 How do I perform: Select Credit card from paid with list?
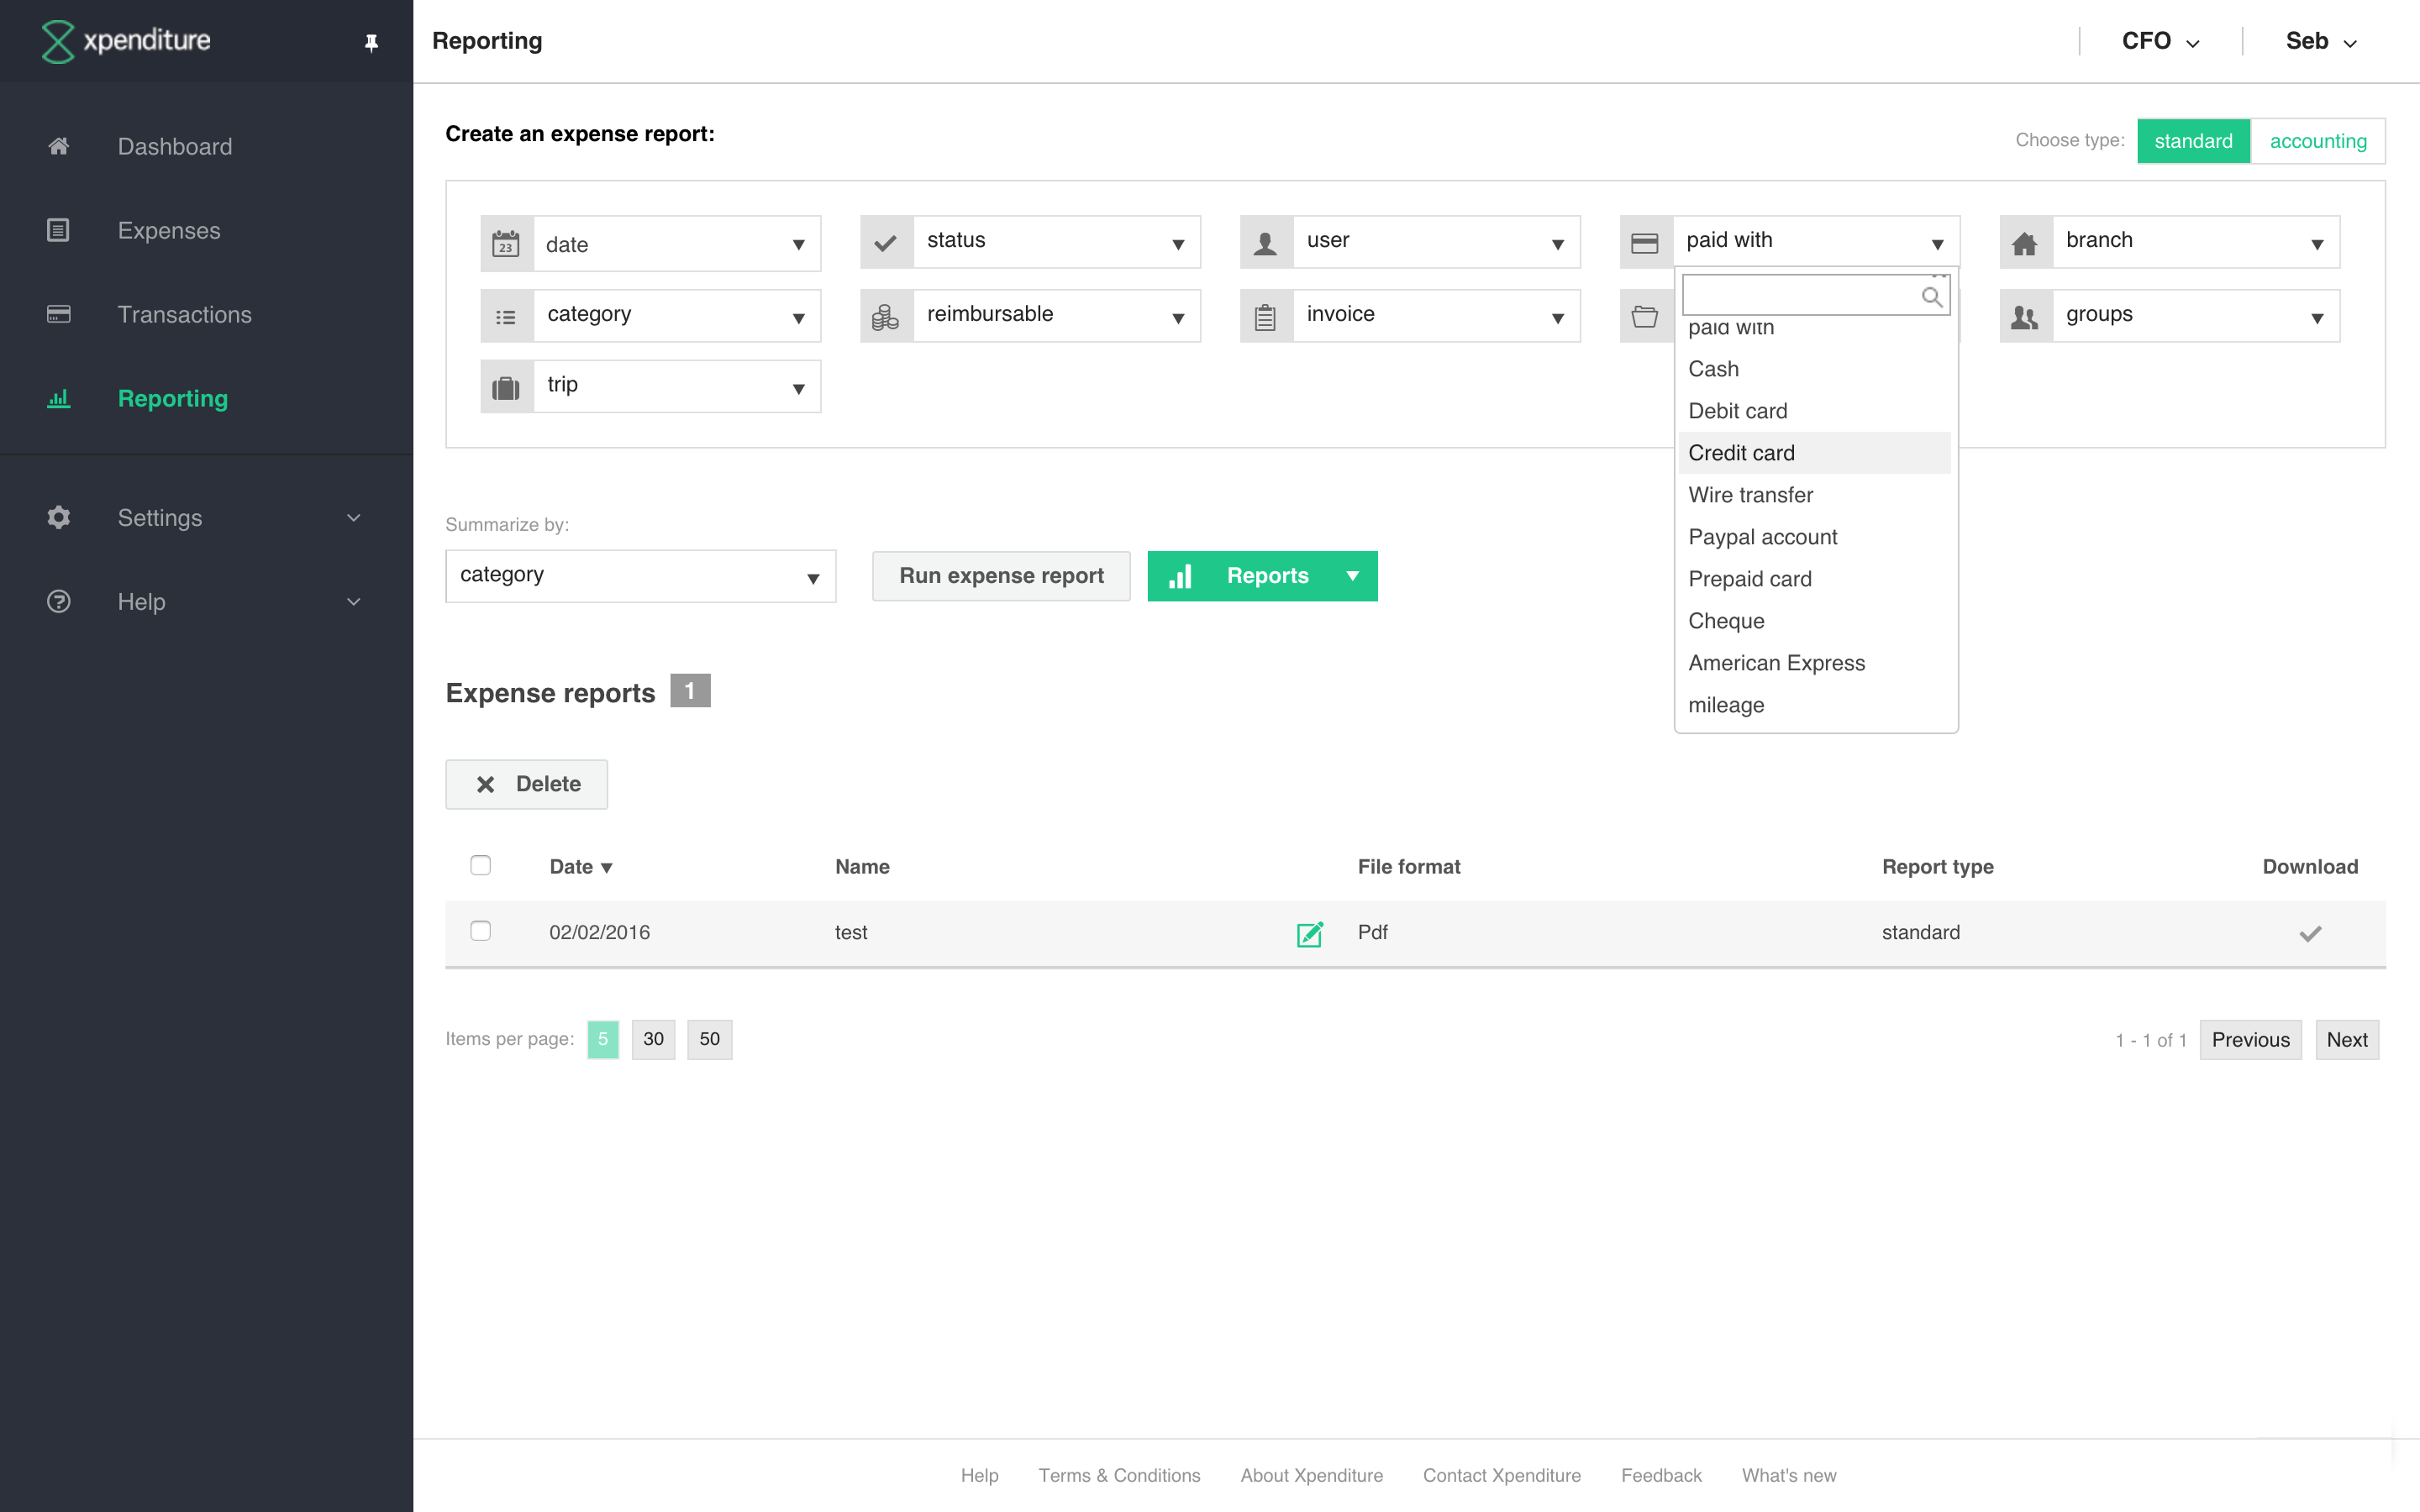coord(1742,453)
